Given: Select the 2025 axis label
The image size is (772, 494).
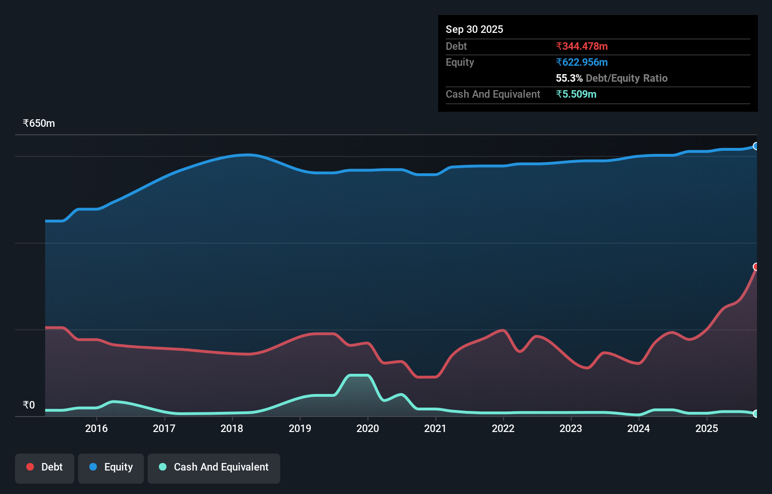Looking at the screenshot, I should coord(708,428).
